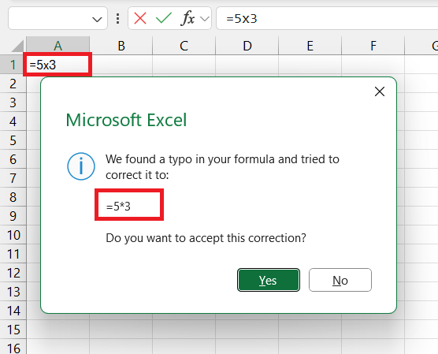Select column A header
Image resolution: width=438 pixels, height=354 pixels.
[x=58, y=46]
